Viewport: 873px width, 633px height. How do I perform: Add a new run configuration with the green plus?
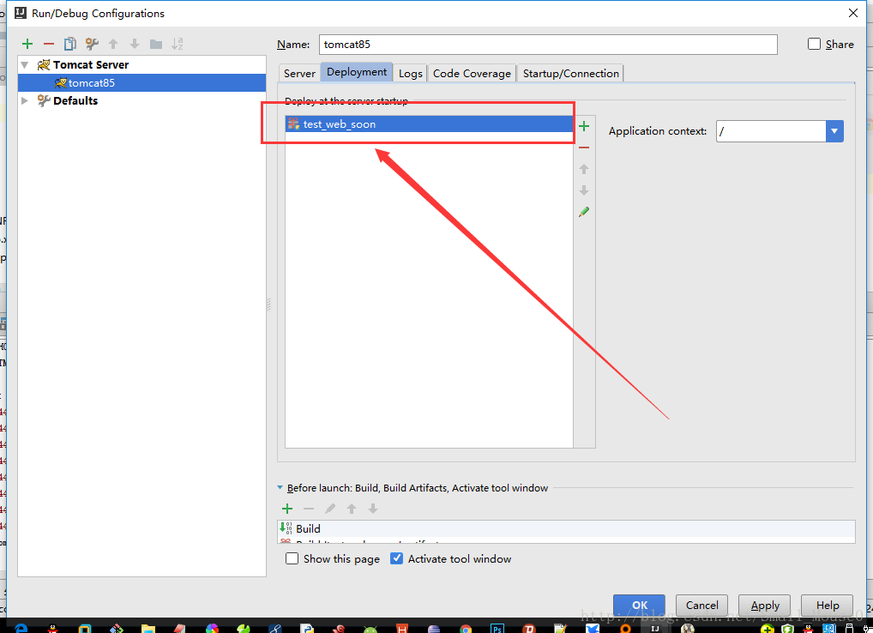coord(27,44)
